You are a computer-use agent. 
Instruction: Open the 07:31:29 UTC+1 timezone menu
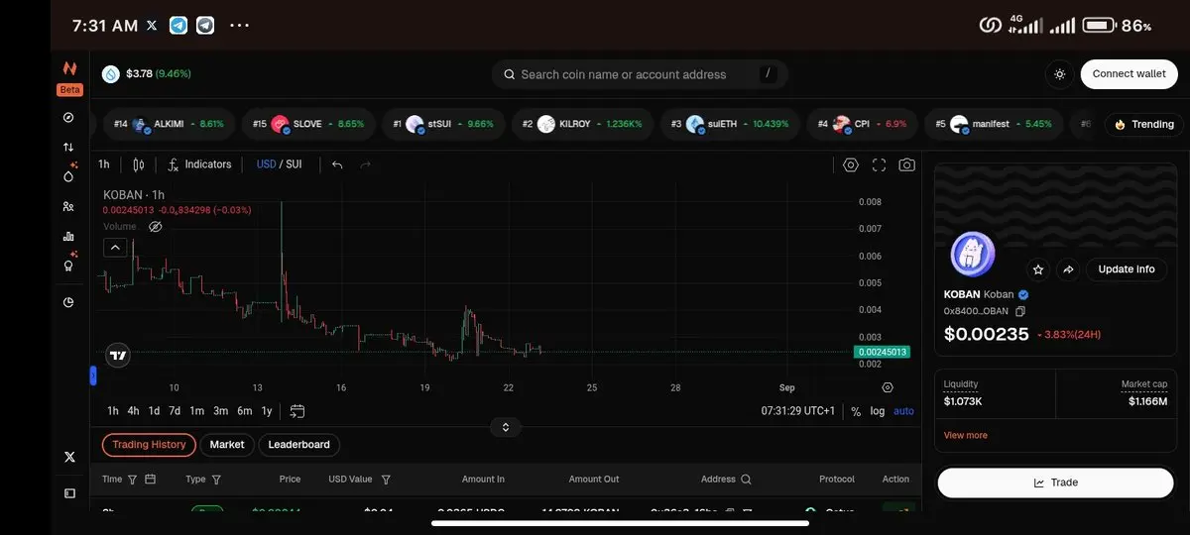coord(798,411)
